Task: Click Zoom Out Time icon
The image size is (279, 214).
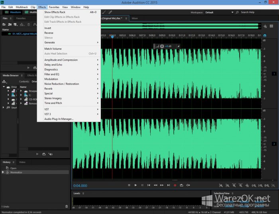Action: click(241, 186)
